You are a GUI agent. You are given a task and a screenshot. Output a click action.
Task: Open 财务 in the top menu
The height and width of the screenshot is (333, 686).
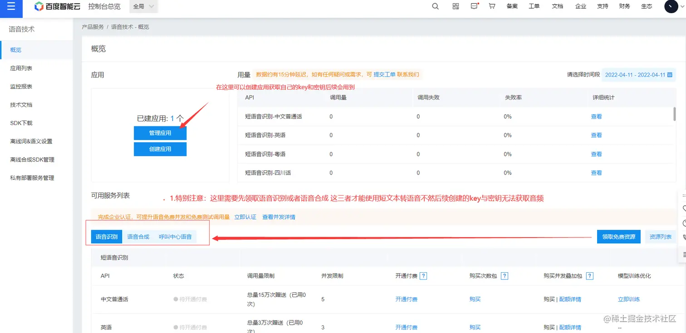[x=624, y=6]
